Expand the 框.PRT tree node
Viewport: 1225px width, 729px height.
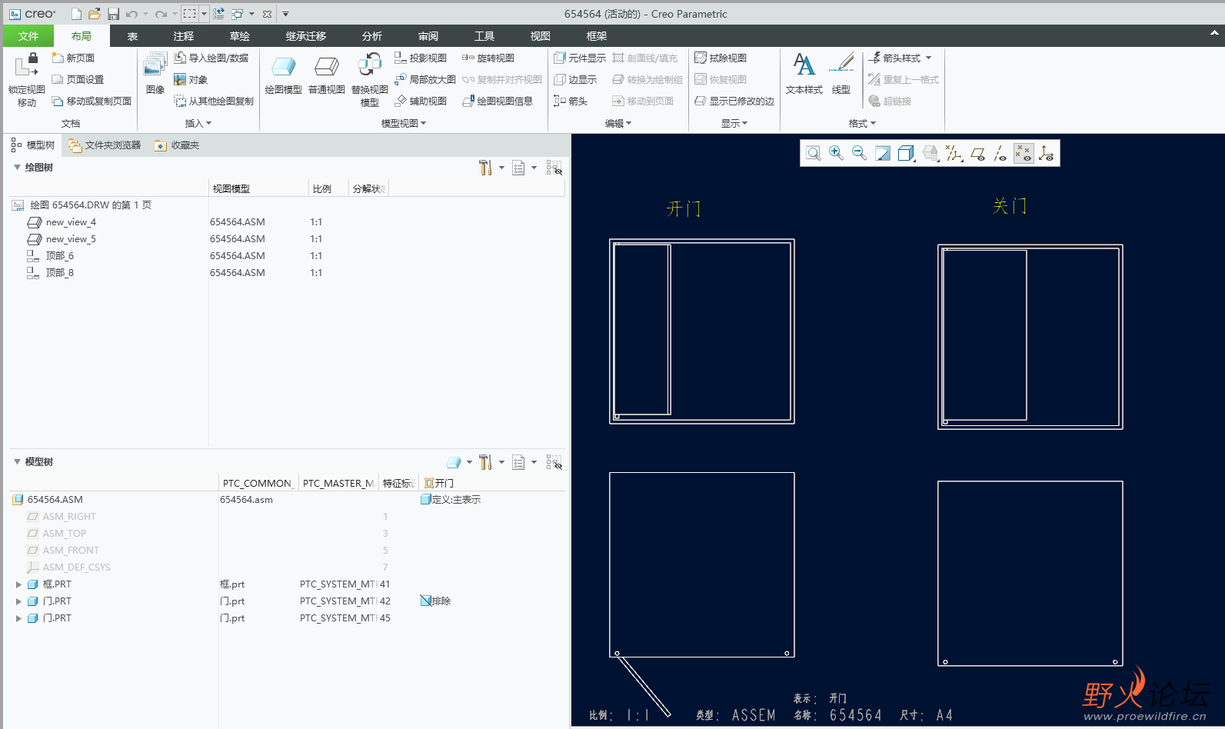point(18,584)
